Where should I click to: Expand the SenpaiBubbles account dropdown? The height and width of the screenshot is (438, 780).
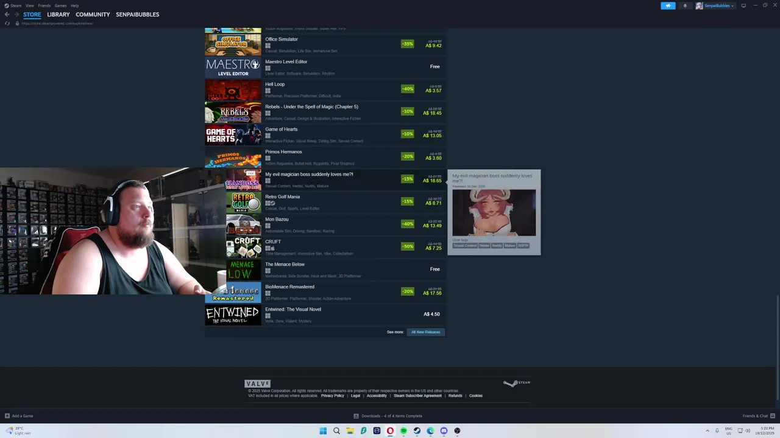[732, 5]
